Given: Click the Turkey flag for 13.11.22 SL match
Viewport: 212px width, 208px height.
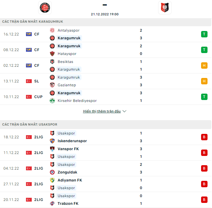Looking at the screenshot, I should coord(29,81).
